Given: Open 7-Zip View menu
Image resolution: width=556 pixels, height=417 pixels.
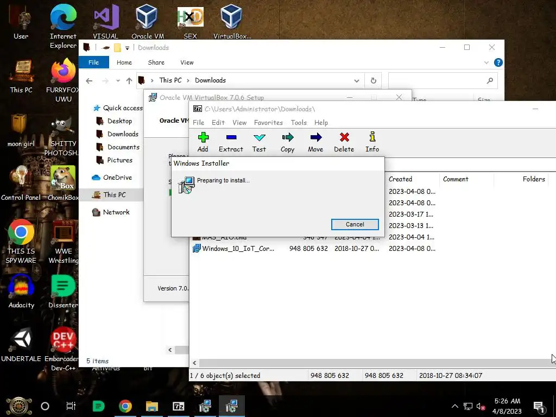Looking at the screenshot, I should [239, 123].
